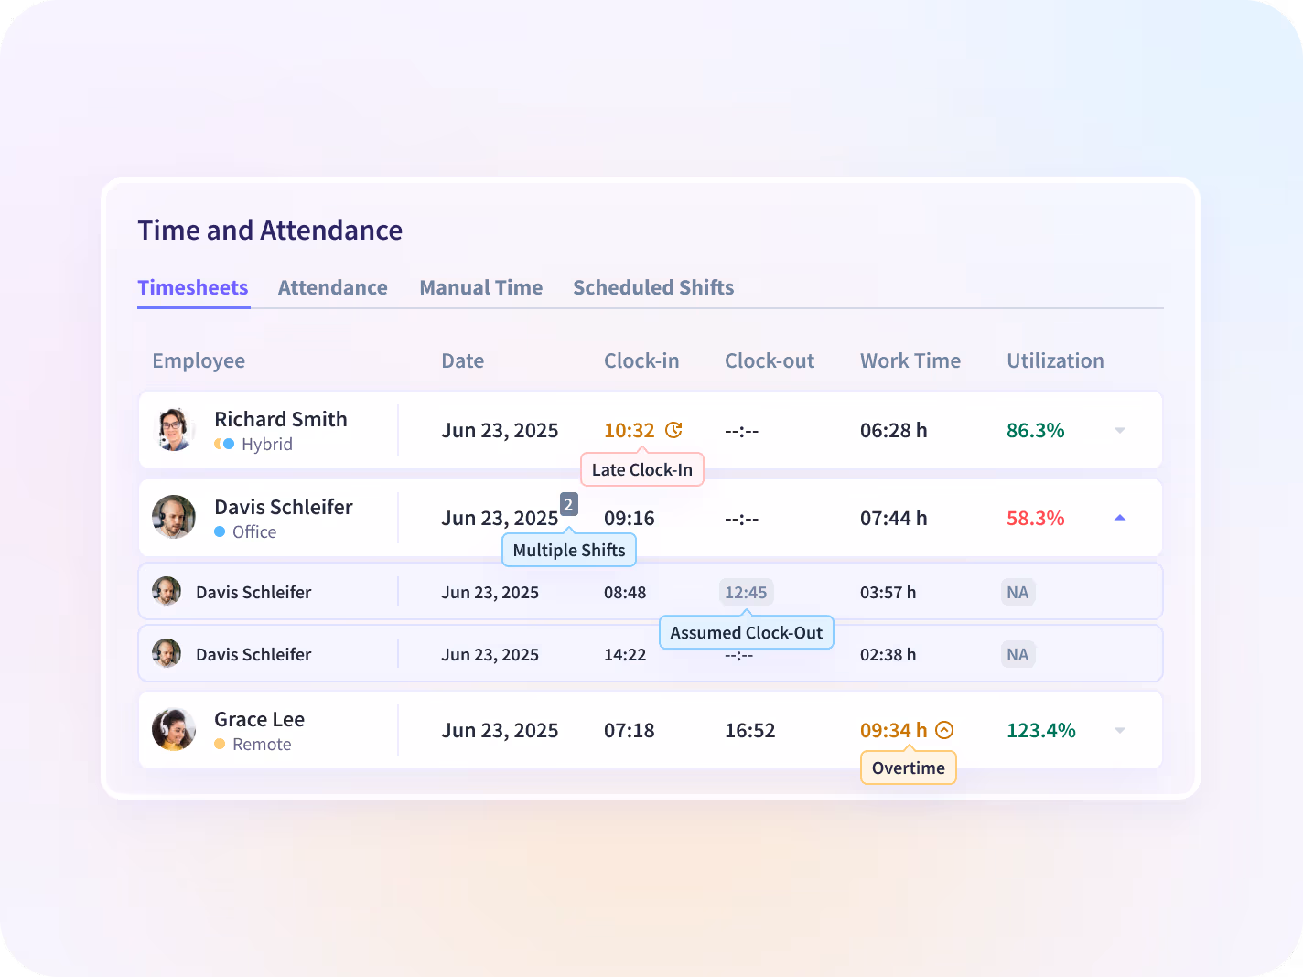Click the 123.4% utilization value
This screenshot has height=977, width=1303.
[1041, 730]
